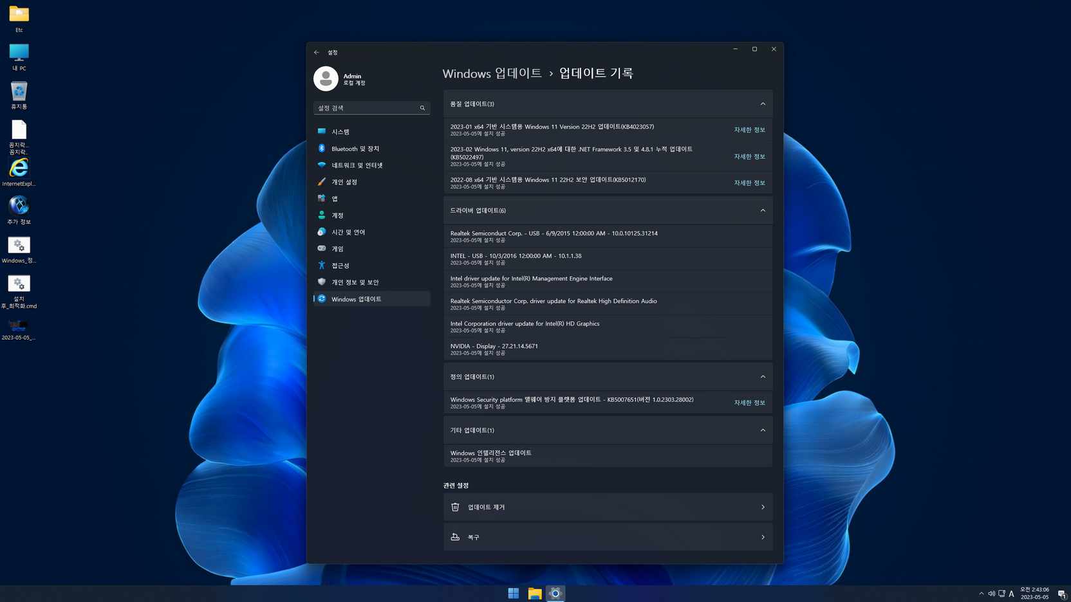Click the 복구 recovery icon
The height and width of the screenshot is (602, 1071).
[455, 536]
